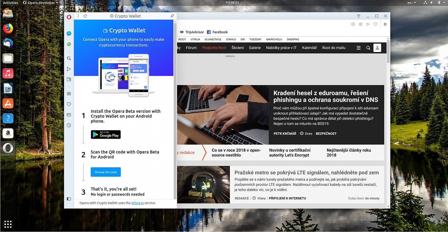Image resolution: width=448 pixels, height=232 pixels.
Task: Open My Flow in Opera sidebar
Action: click(x=69, y=69)
